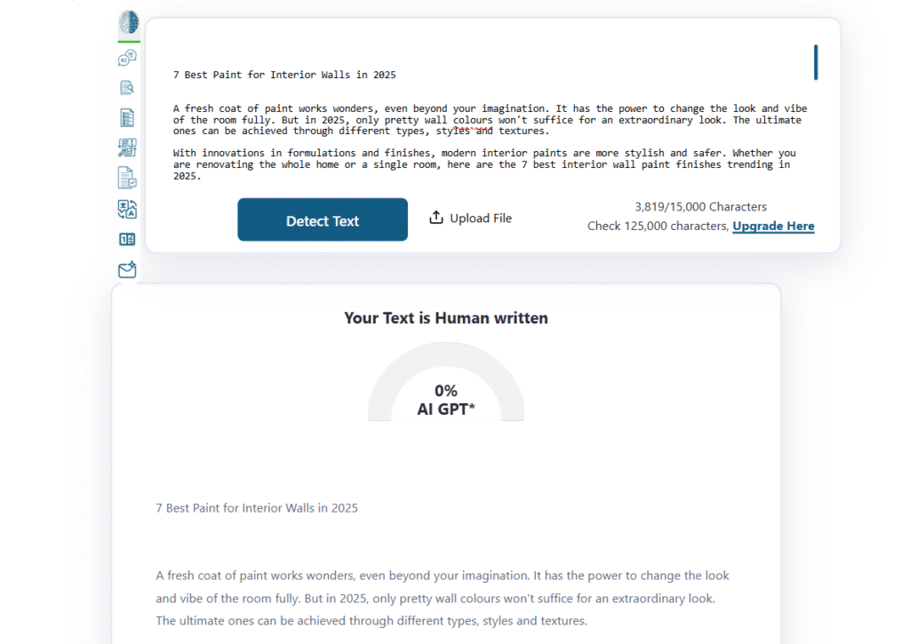Click input paragraph starting 'With innovations in formulations'
The image size is (910, 644).
[x=484, y=164]
